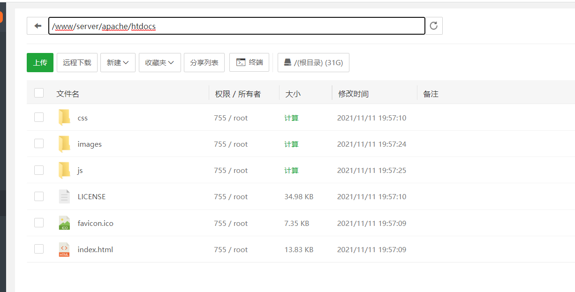
Task: Click the css folder icon
Action: click(x=64, y=118)
